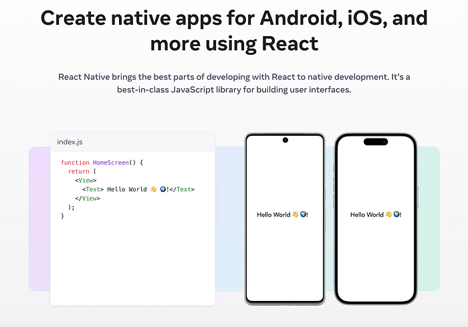Click the paragraph starting "React Native brings the best parts"

[x=234, y=83]
